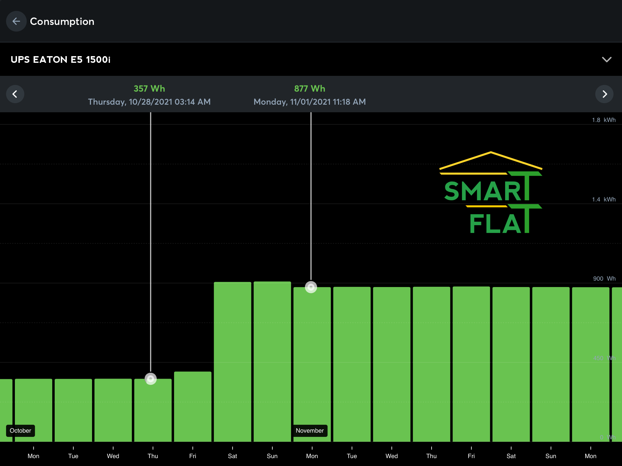Click the Thursday 357 Wh marker handle
This screenshot has height=466, width=622.
pyautogui.click(x=151, y=379)
